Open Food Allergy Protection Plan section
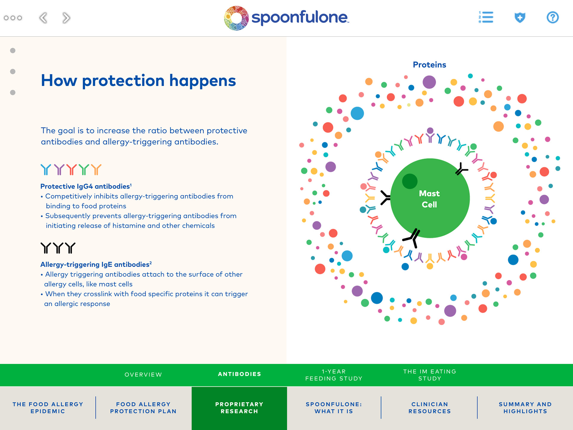The height and width of the screenshot is (430, 573). click(143, 408)
